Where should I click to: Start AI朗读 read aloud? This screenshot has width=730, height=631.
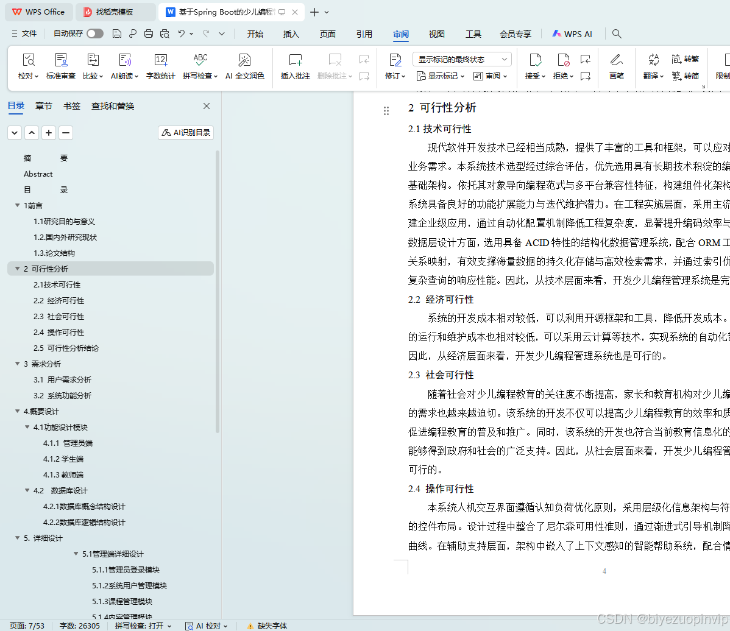[125, 66]
